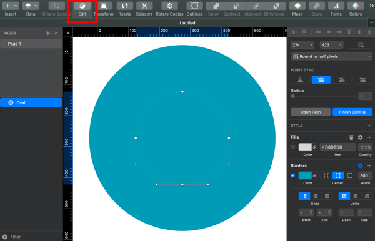The height and width of the screenshot is (241, 375).
Task: Select Page 1 in pages list
Action: click(x=31, y=44)
